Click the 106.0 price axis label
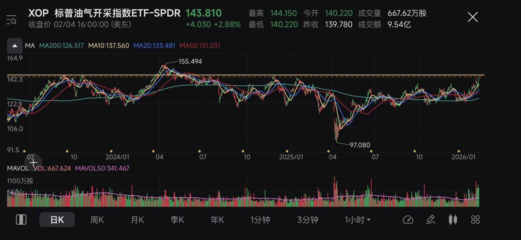The image size is (521, 240). (x=15, y=129)
